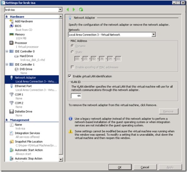Select the Processor icon
This screenshot has width=187, height=172.
click(x=11, y=43)
